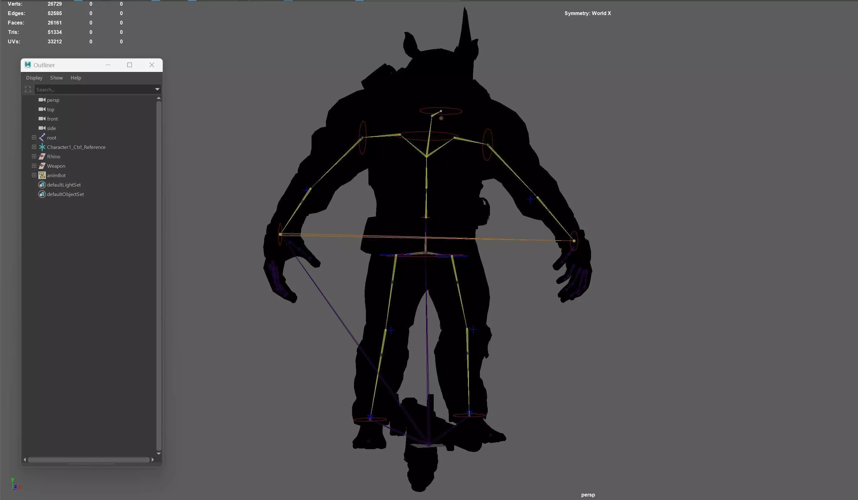Click the viewport axis orientation gizmo

[15, 484]
